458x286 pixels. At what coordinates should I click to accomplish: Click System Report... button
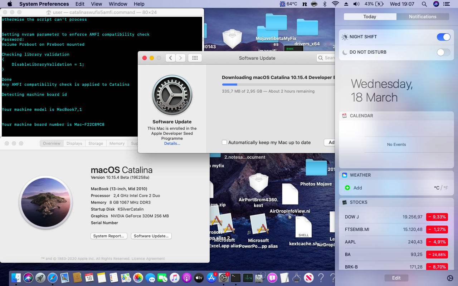click(109, 236)
